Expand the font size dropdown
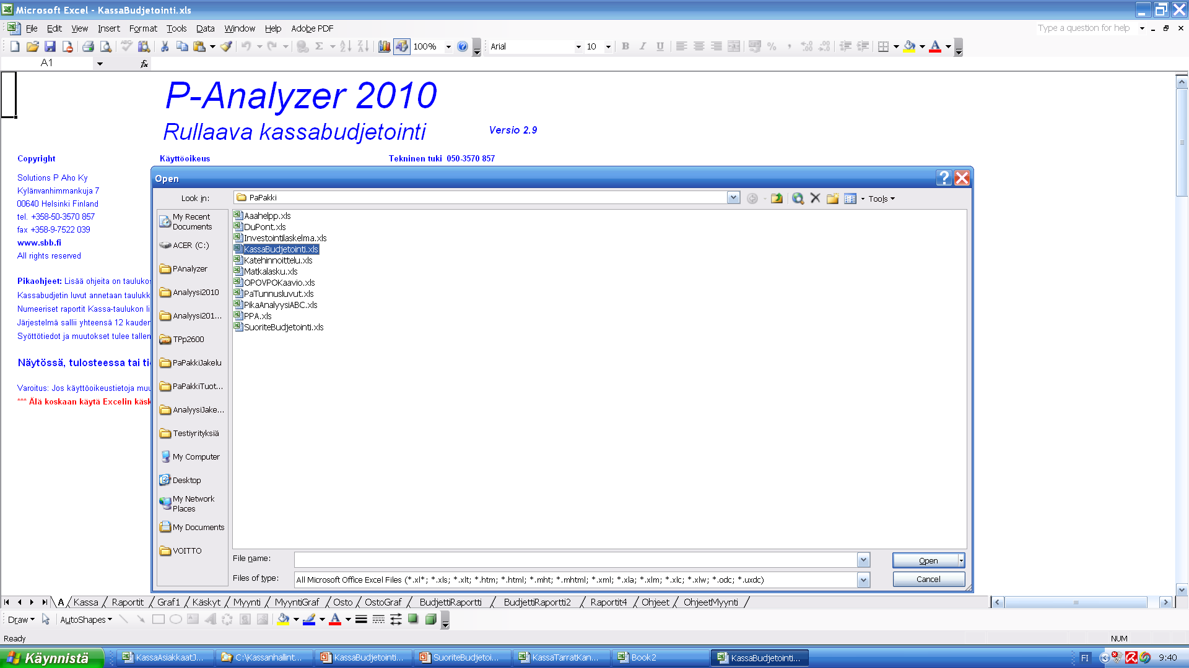 click(608, 47)
